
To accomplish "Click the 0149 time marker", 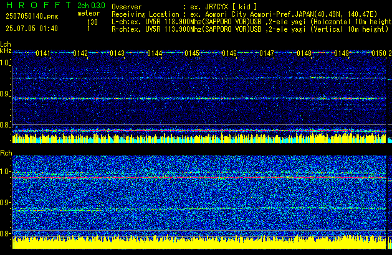I will [x=342, y=53].
